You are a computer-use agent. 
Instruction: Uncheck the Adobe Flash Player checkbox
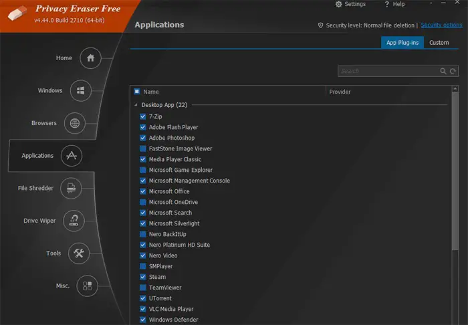(143, 127)
